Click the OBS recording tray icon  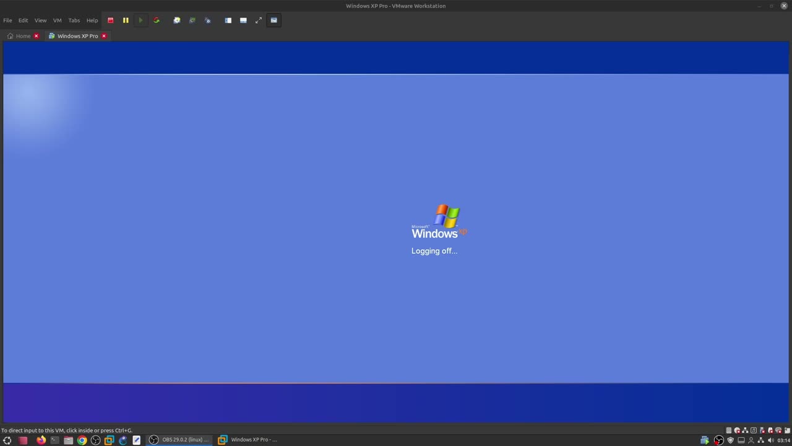pos(719,440)
